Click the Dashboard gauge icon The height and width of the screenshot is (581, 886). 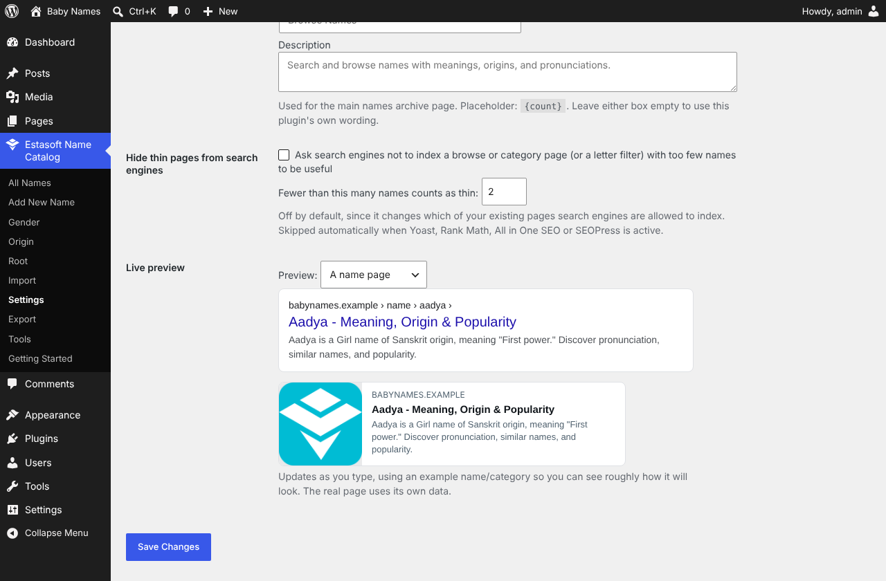pyautogui.click(x=12, y=42)
